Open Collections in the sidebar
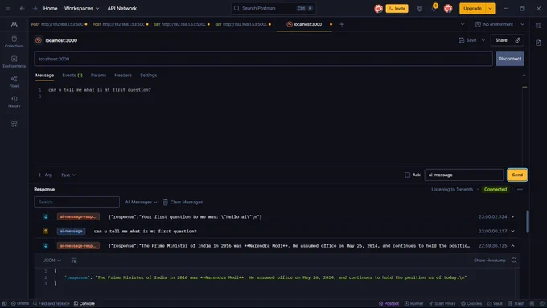 pos(14,42)
